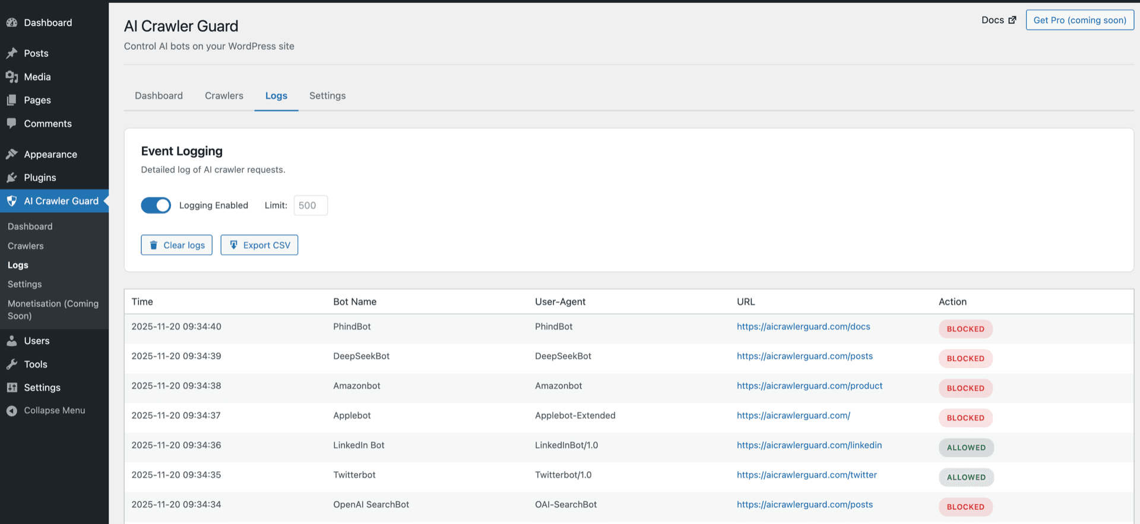The width and height of the screenshot is (1140, 524).
Task: Click the Pages document icon
Action: point(12,100)
